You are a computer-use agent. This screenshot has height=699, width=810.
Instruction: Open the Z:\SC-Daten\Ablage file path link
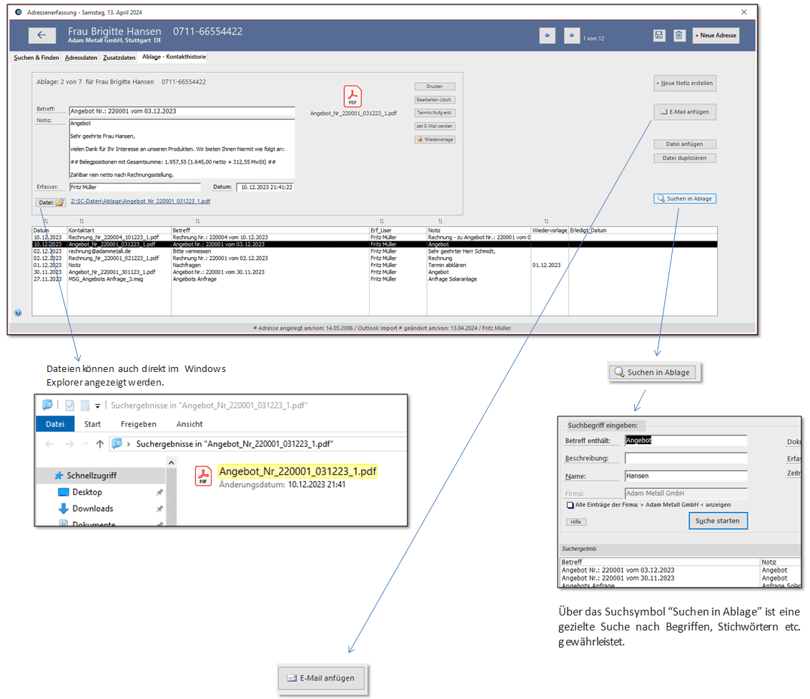pyautogui.click(x=140, y=202)
